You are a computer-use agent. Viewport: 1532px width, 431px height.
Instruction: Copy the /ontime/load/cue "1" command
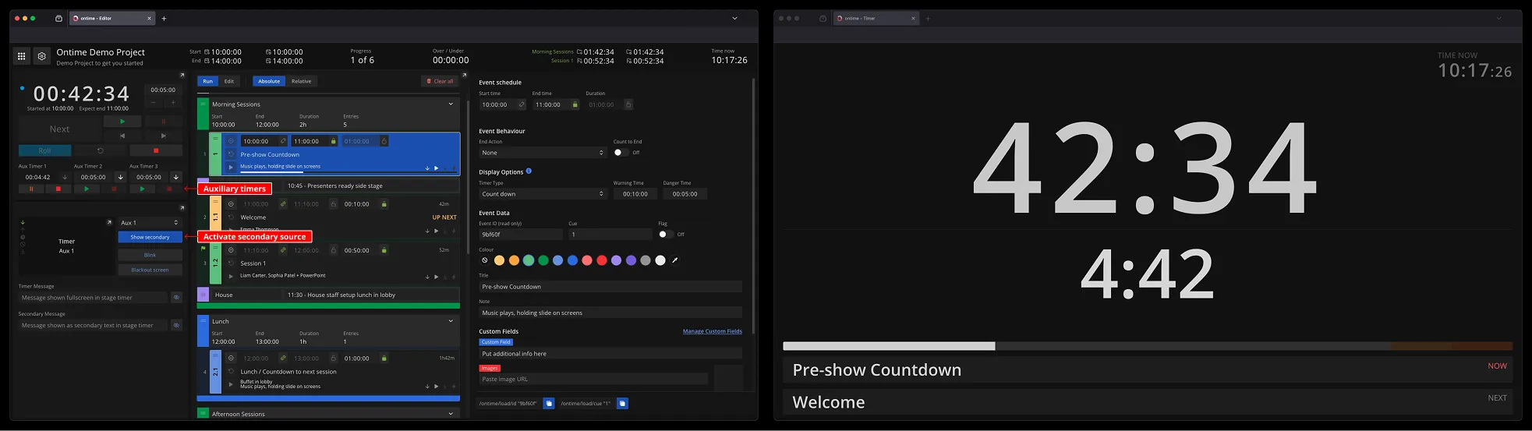point(622,404)
